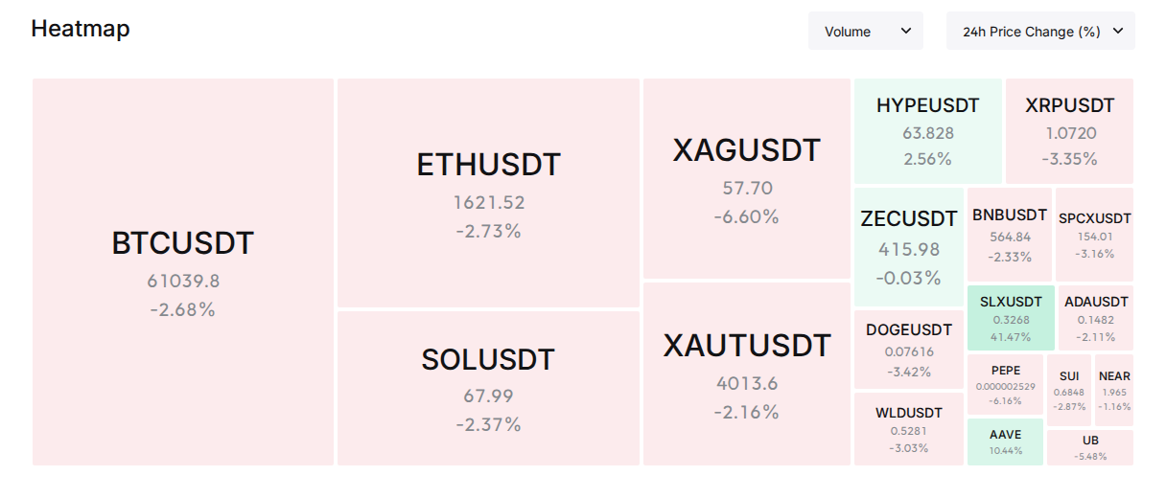The height and width of the screenshot is (498, 1166).
Task: Click the chevron arrow next to Volume
Action: [x=905, y=31]
